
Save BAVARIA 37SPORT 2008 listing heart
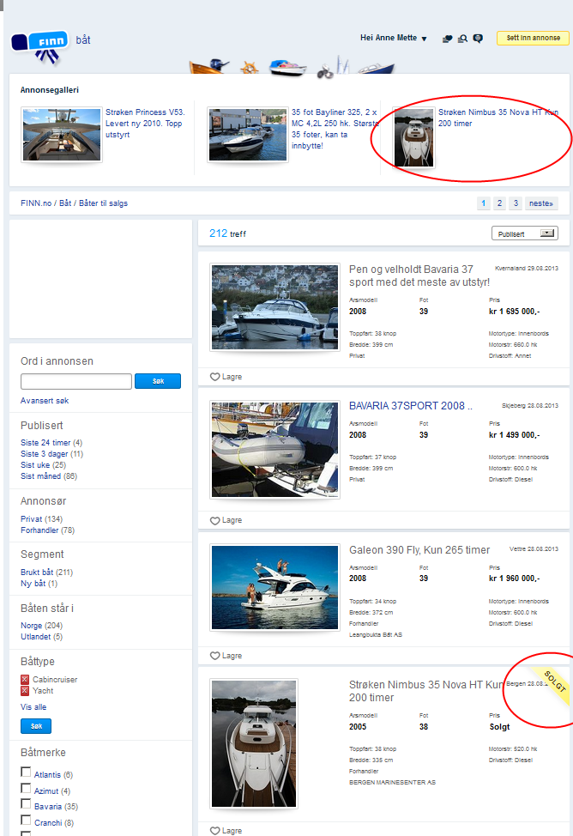pyautogui.click(x=215, y=520)
